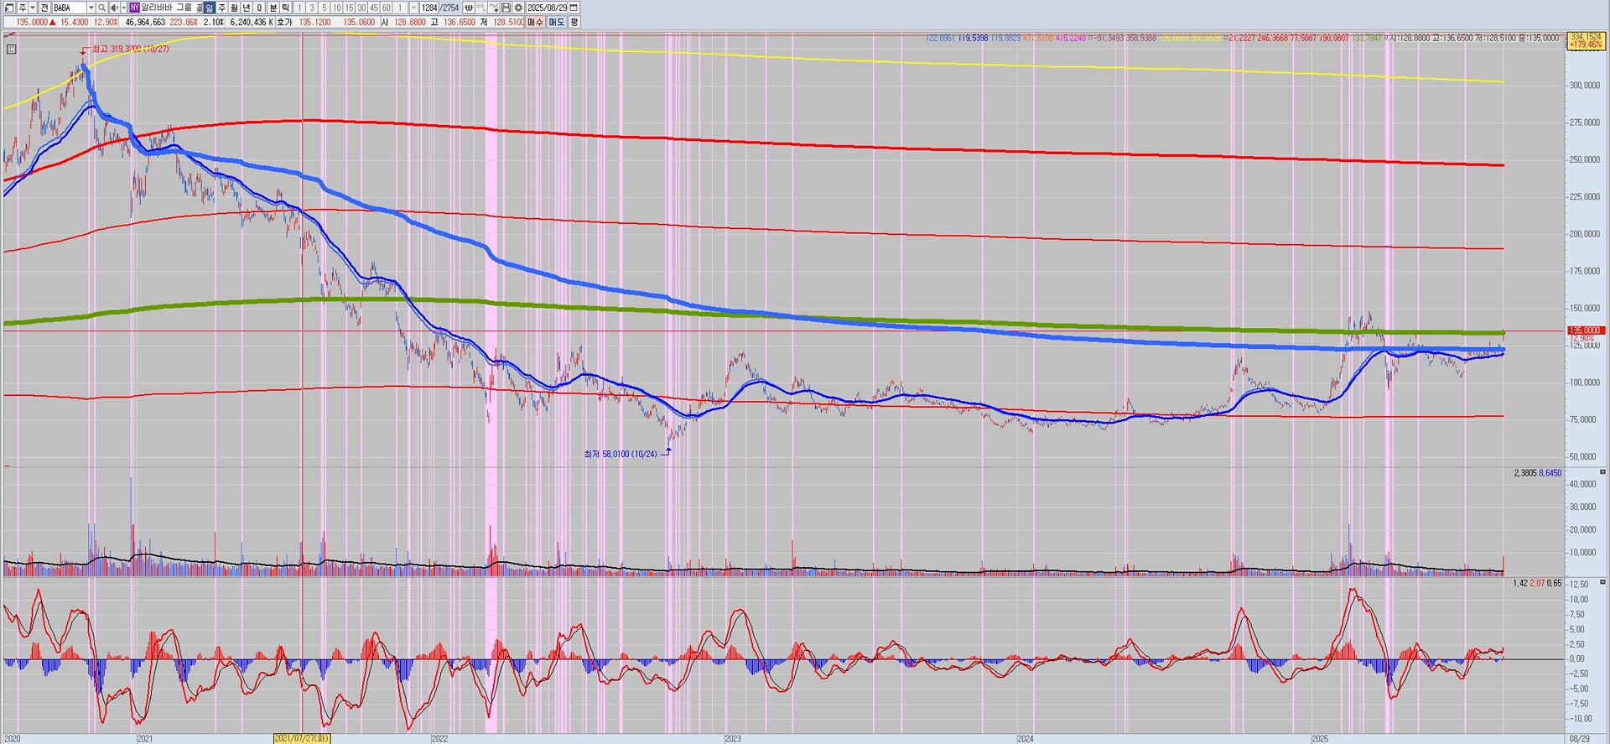Click the speaker sound alert icon
This screenshot has height=744, width=1610.
tap(114, 8)
